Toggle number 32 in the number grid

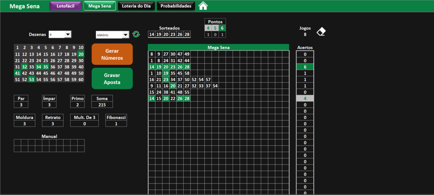point(24,67)
